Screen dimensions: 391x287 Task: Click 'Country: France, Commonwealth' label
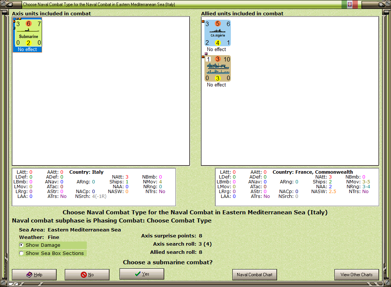pos(313,172)
